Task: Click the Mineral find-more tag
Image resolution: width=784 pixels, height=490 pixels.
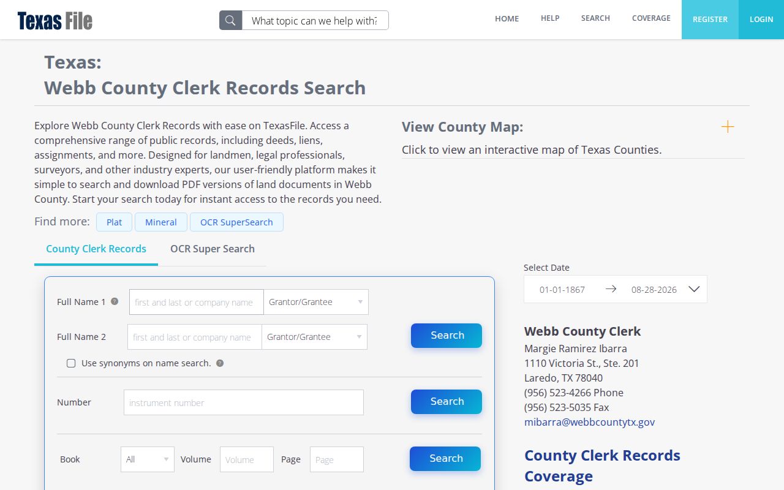Action: pyautogui.click(x=161, y=222)
